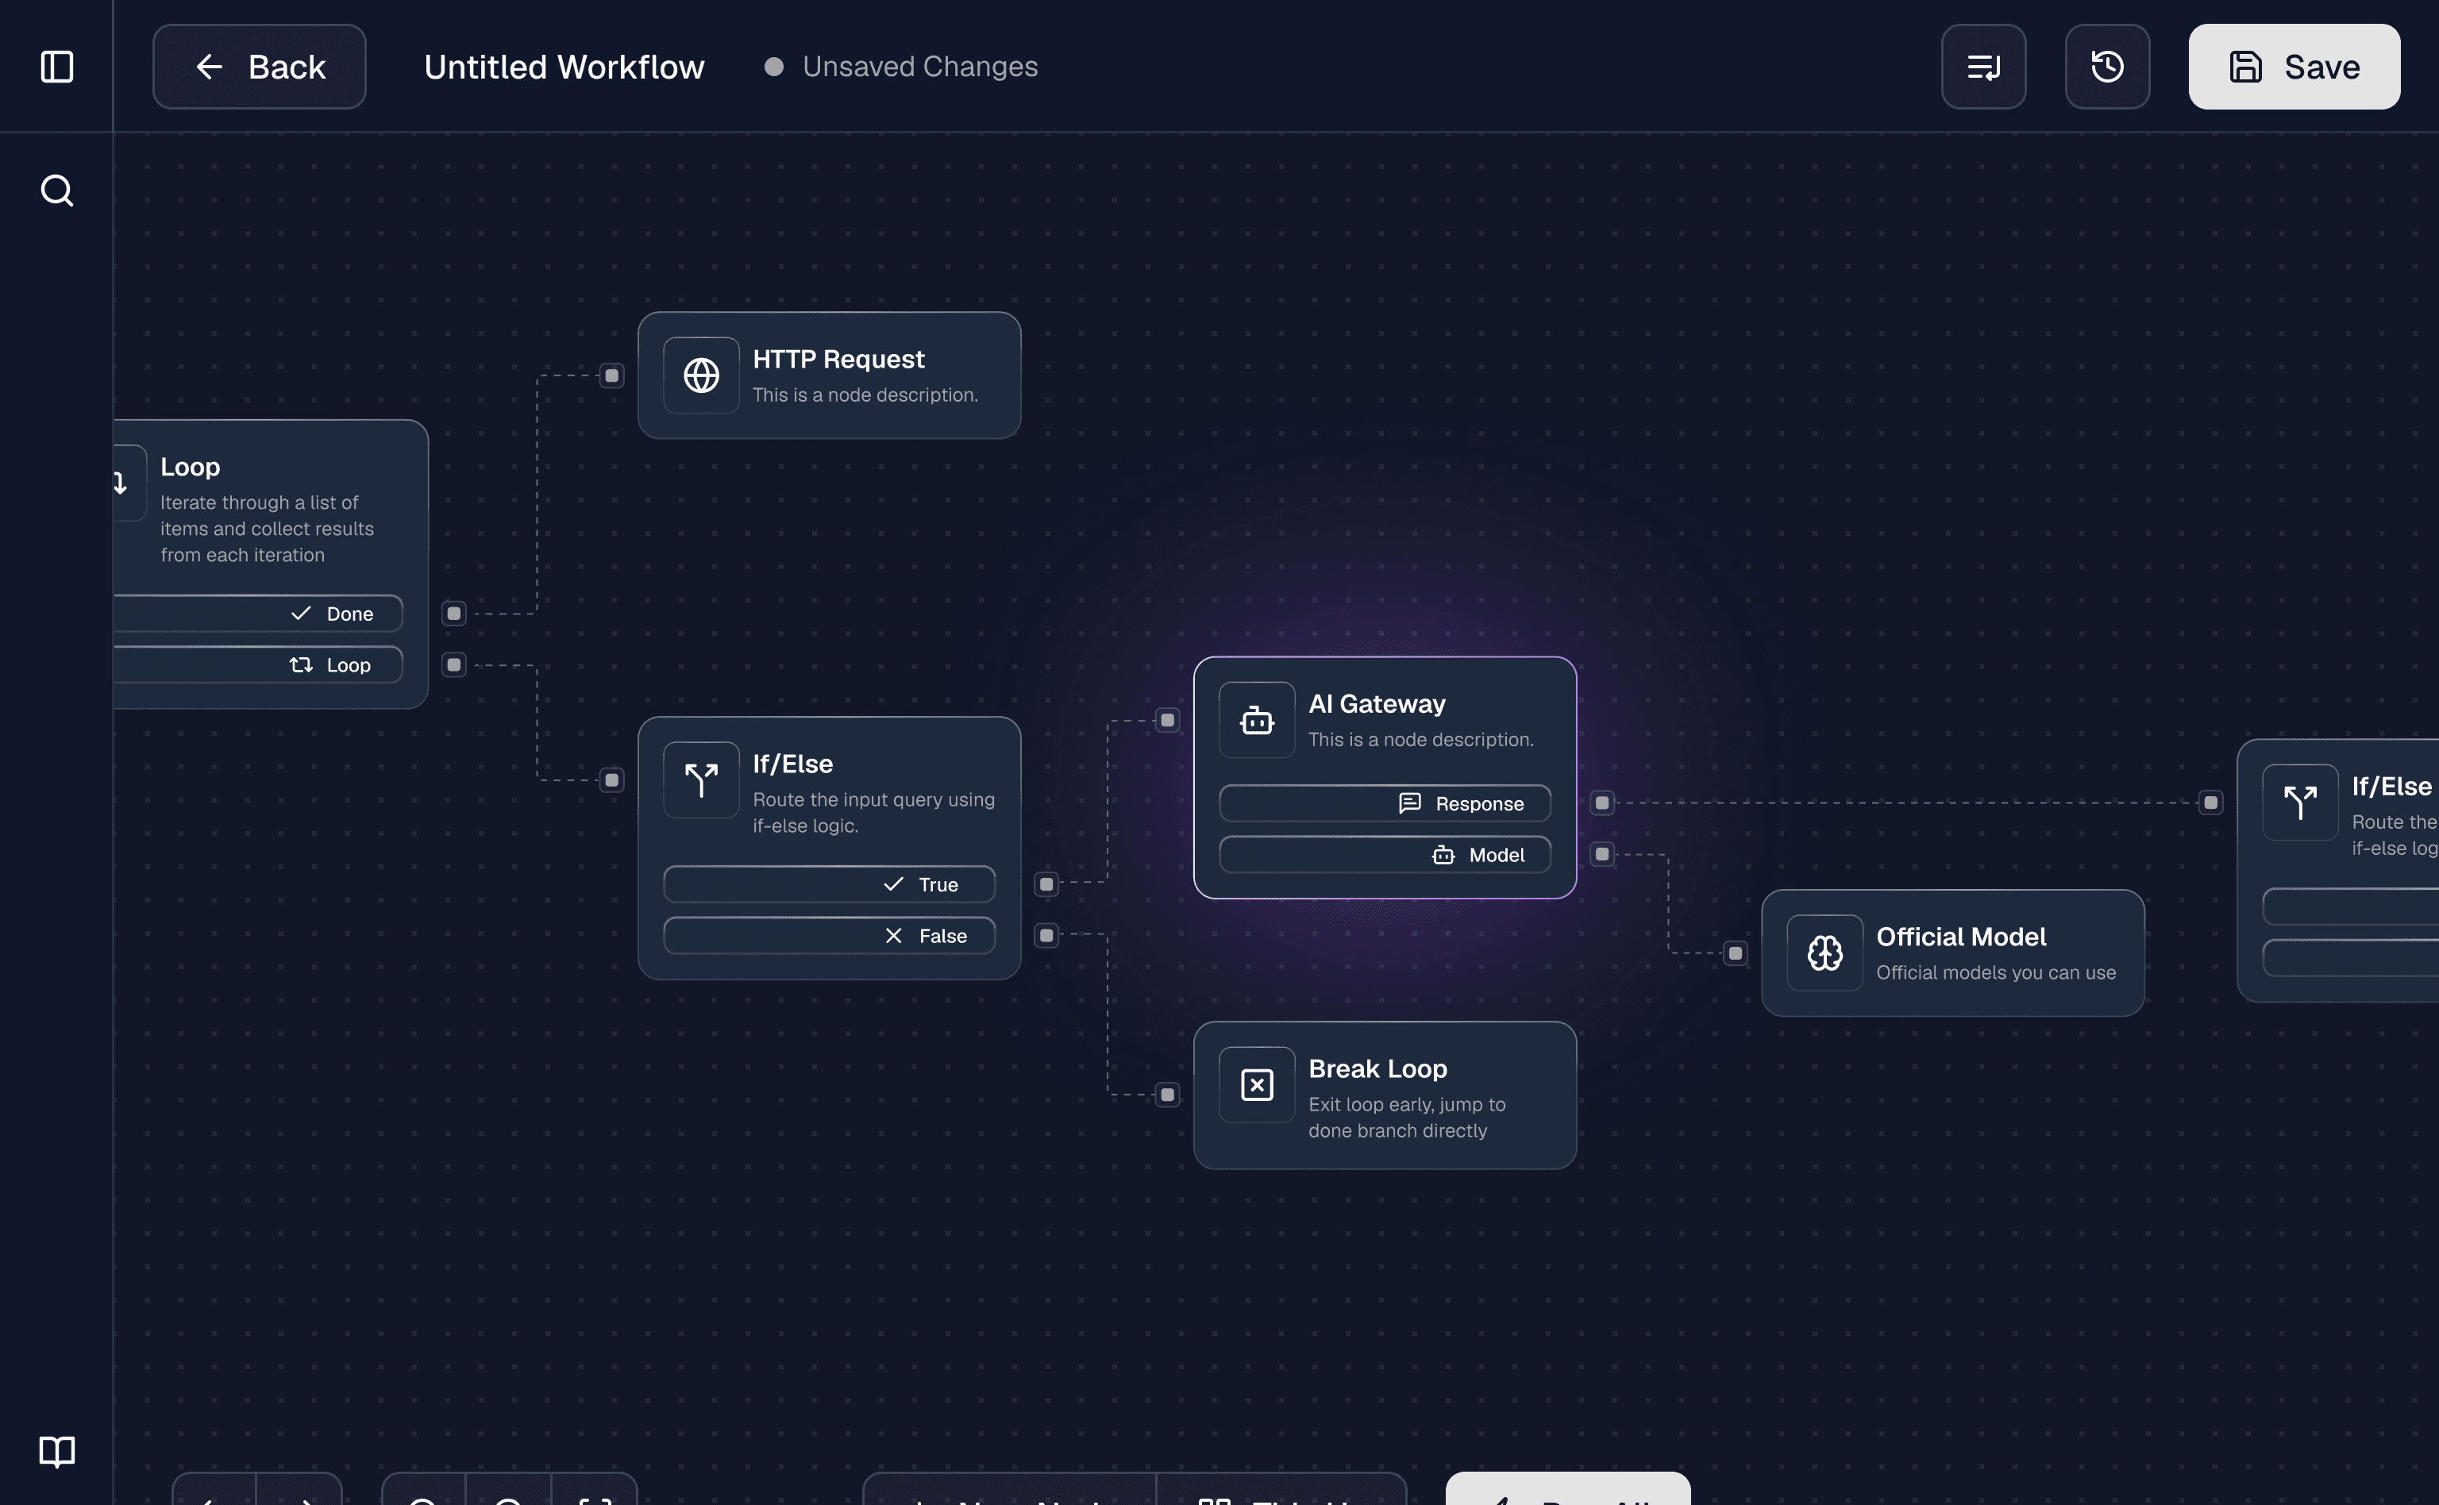
Task: Click HTTP Request 'This is a node description.'
Action: point(865,395)
